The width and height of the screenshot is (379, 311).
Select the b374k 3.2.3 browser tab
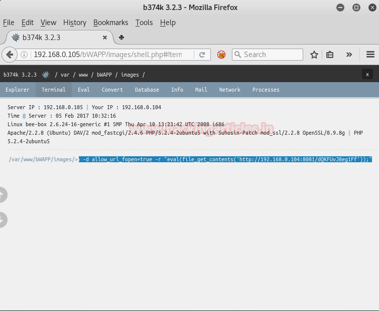(58, 38)
